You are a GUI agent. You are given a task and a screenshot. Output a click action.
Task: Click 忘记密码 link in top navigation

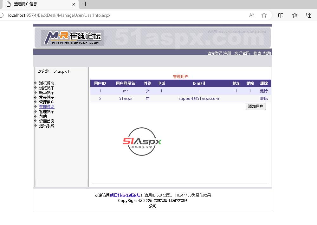[x=242, y=53]
